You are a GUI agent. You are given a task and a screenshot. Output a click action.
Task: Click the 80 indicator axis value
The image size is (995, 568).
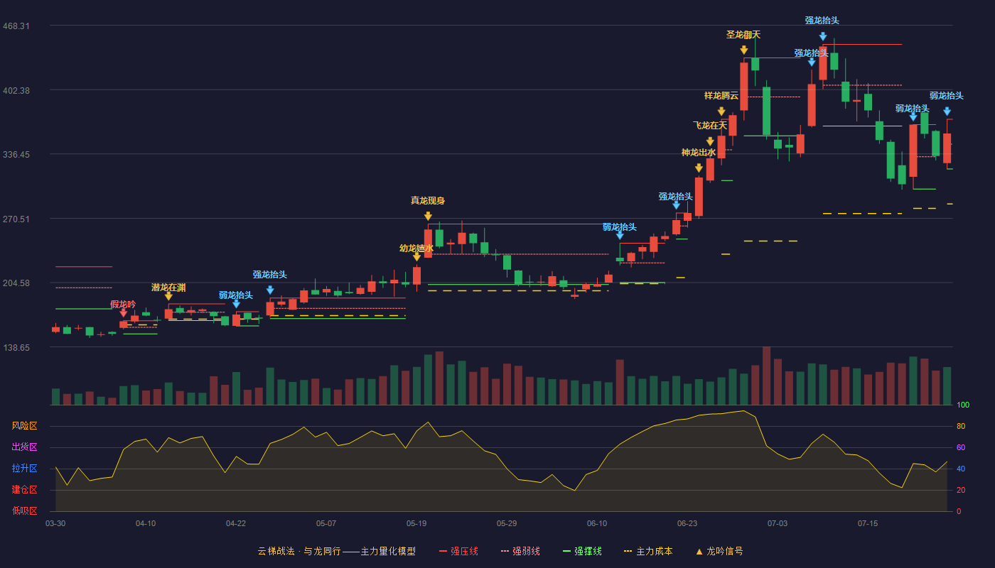click(x=961, y=427)
